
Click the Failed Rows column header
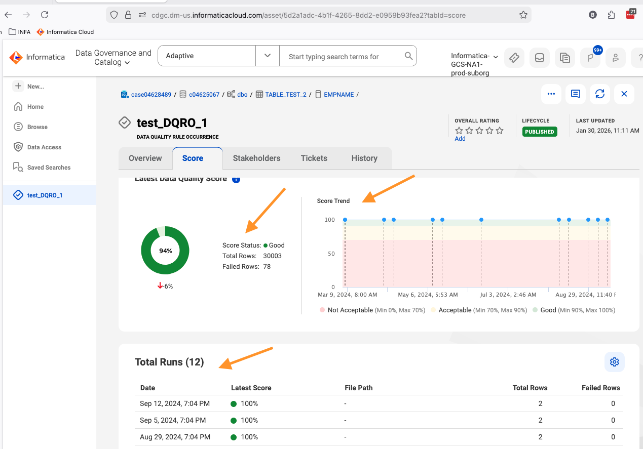601,388
